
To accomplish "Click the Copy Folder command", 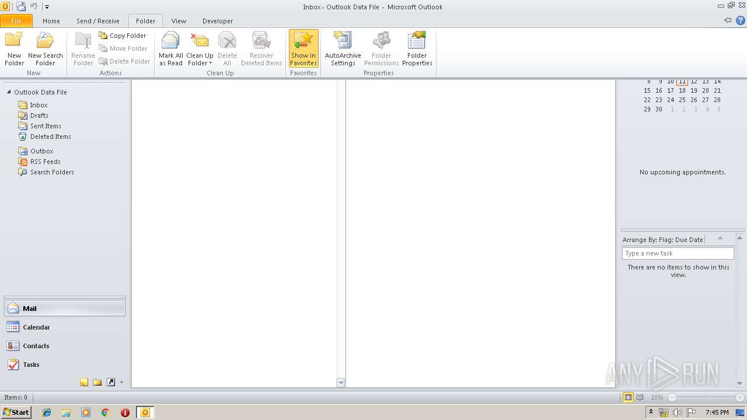I will point(123,36).
